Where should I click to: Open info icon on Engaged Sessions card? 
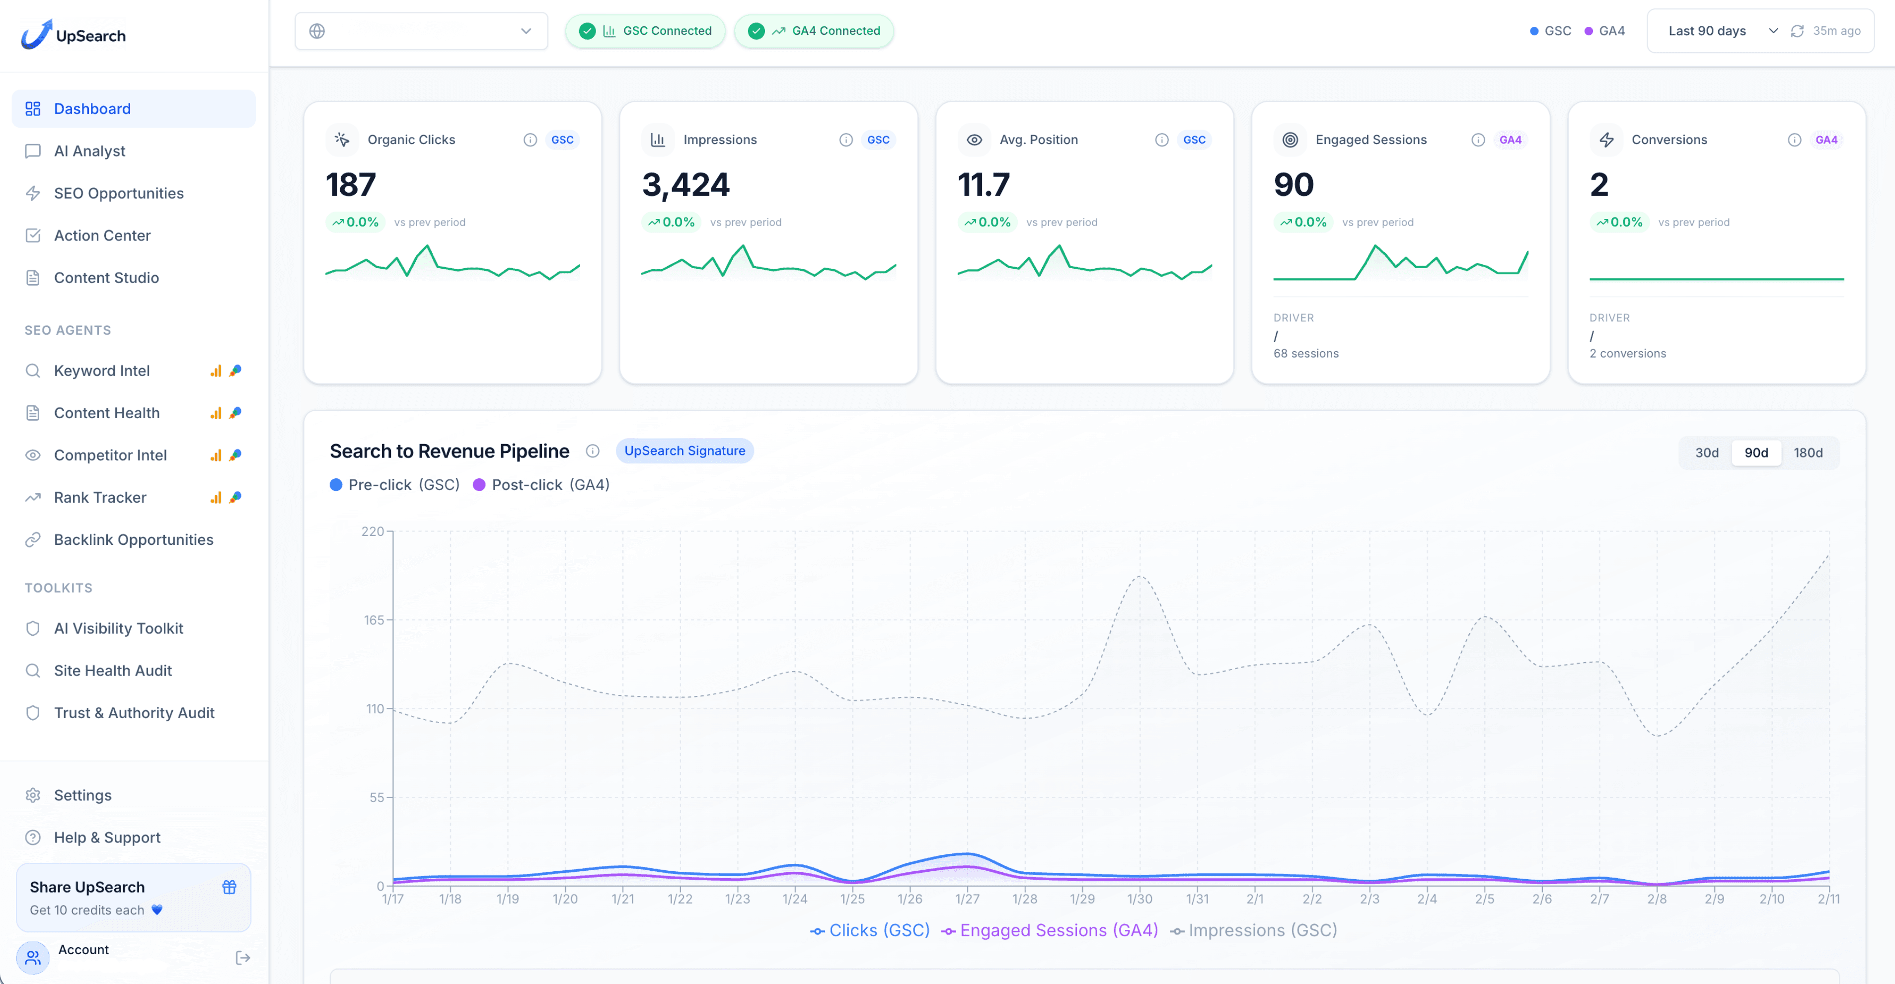(1478, 140)
